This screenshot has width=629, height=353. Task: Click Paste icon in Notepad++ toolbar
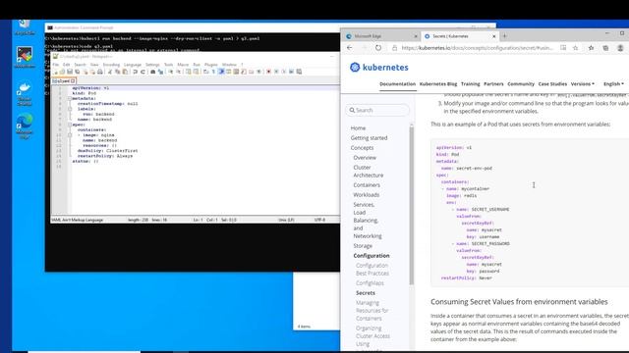pos(125,72)
